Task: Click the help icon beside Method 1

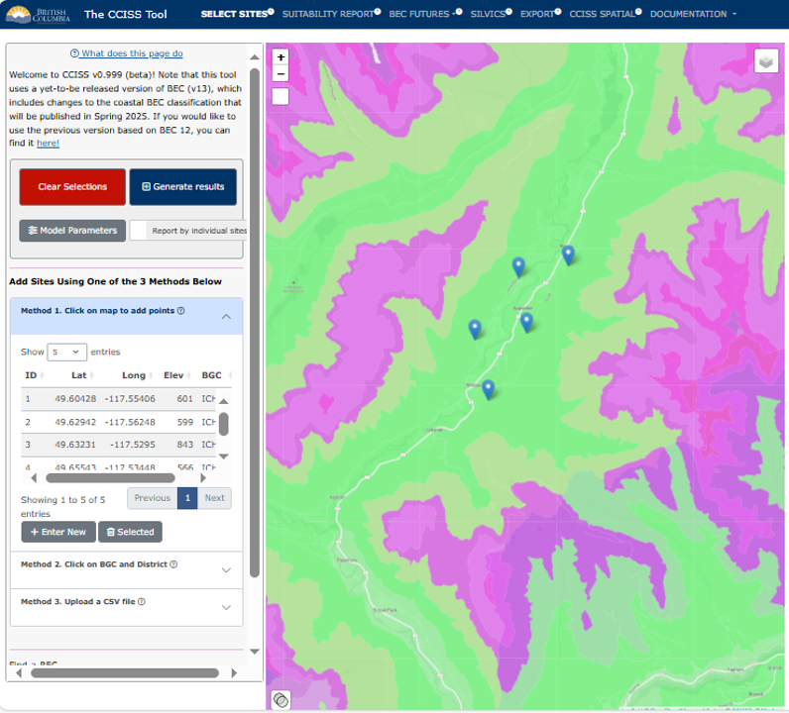Action: click(180, 311)
